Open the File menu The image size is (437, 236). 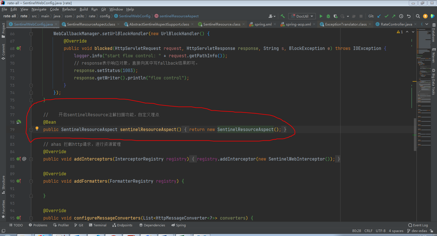(4, 9)
